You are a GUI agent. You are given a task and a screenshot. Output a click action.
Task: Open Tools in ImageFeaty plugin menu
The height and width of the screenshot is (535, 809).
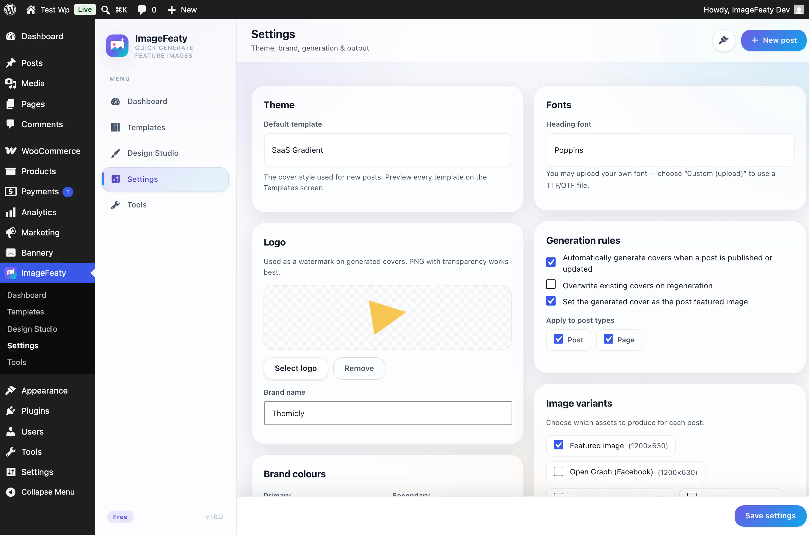165,205
